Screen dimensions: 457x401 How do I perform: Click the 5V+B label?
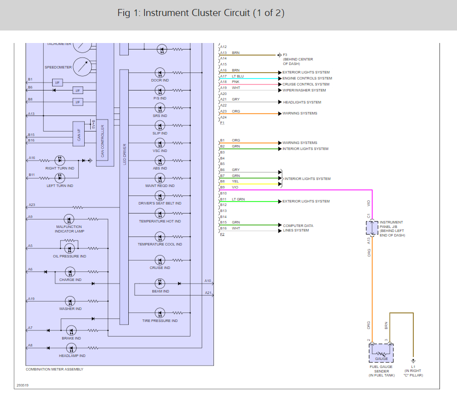[x=94, y=124]
